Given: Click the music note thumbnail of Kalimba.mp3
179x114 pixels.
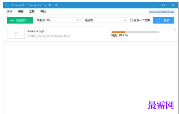Looking at the screenshot, I should coord(16,34).
